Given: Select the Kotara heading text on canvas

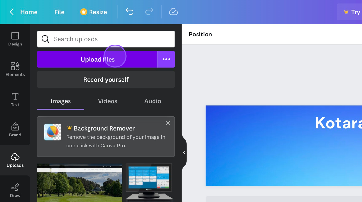Looking at the screenshot, I should tap(338, 123).
